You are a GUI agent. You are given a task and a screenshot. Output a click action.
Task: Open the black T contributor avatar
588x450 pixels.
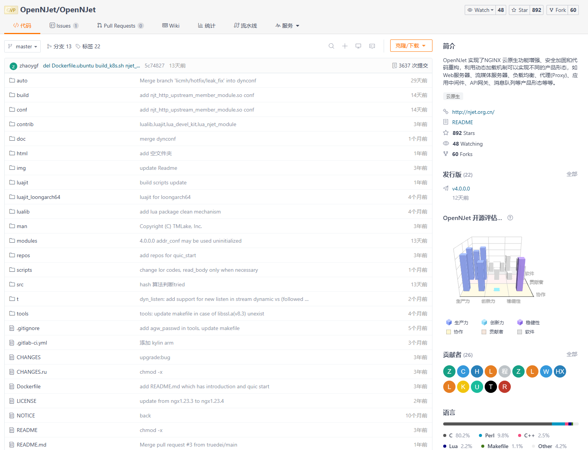point(491,387)
